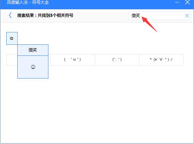Minimize the 符号大全 window
Viewport: 194px width, 144px height.
click(x=177, y=2)
